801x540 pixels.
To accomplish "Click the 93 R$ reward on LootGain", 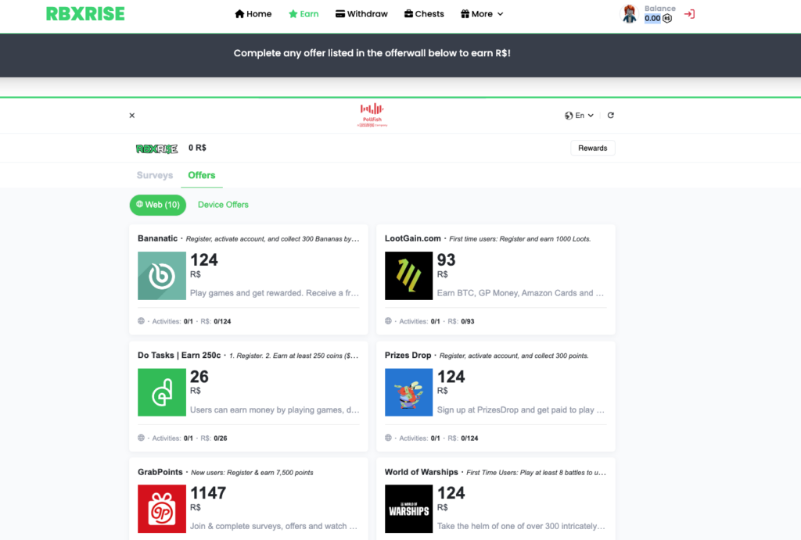I will [447, 266].
